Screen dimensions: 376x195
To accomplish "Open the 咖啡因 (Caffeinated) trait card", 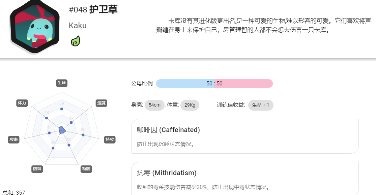I will coord(245,136).
